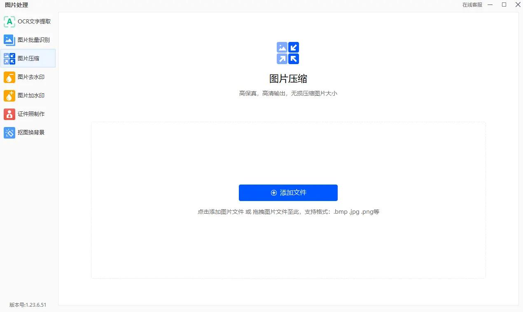523x312 pixels.
Task: Select the OCR文字提取 tool icon
Action: point(9,21)
